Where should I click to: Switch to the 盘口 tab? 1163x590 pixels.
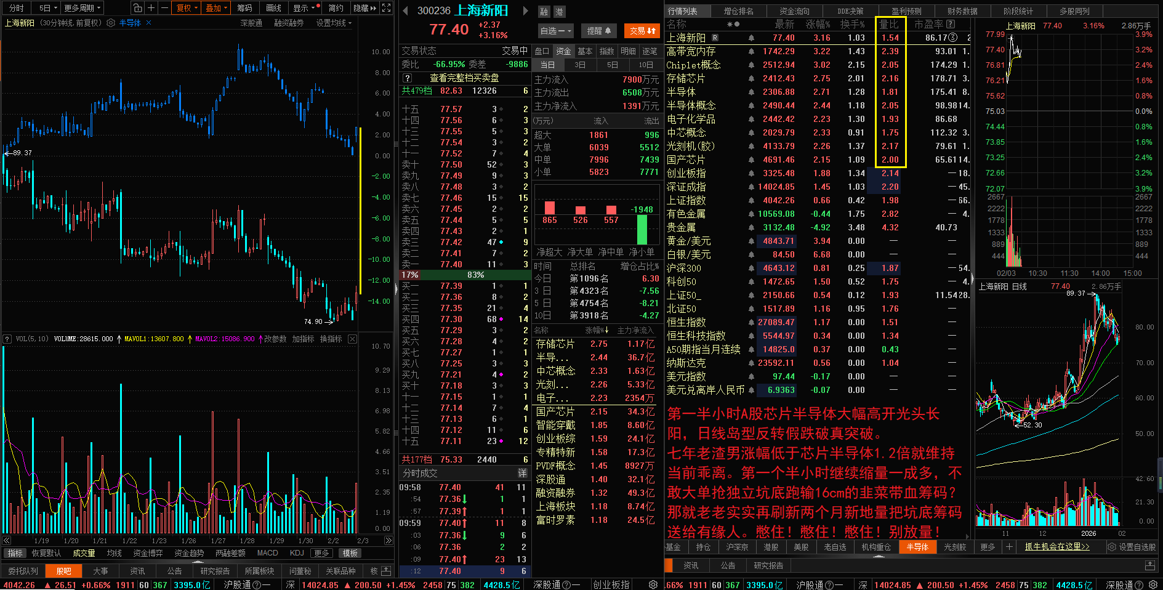point(542,51)
